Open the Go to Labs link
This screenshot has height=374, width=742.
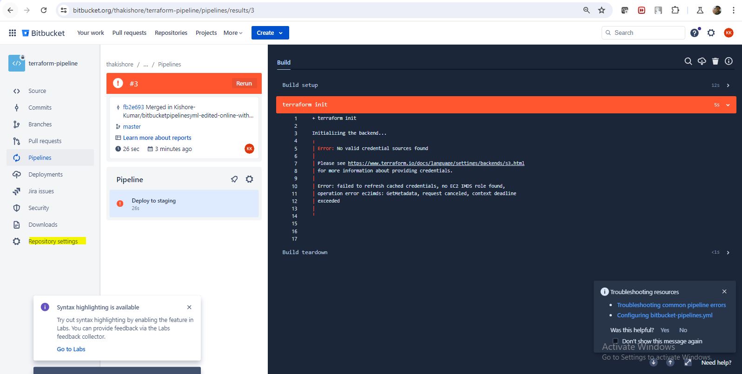(x=71, y=349)
